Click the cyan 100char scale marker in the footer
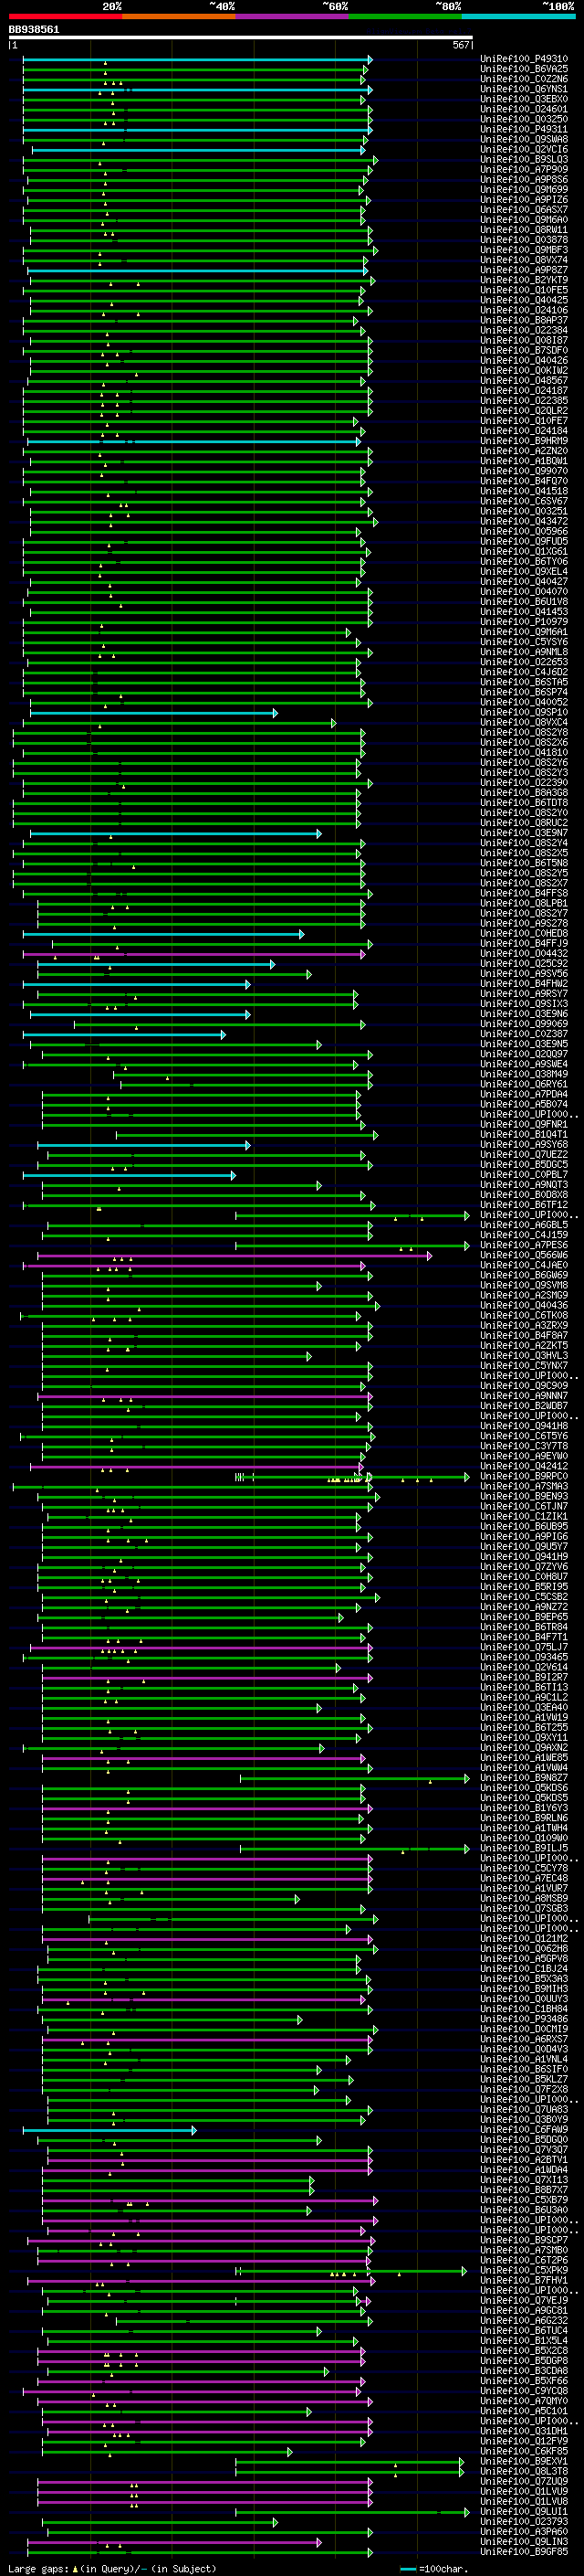The width and height of the screenshot is (584, 2576). [407, 2568]
